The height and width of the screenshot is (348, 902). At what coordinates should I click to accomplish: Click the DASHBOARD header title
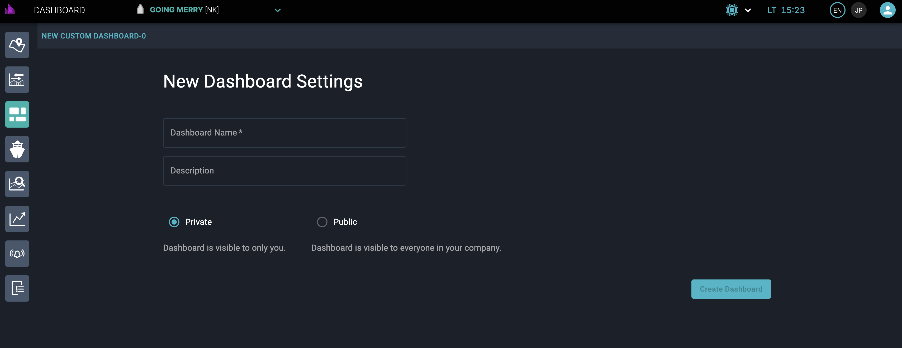click(x=60, y=10)
